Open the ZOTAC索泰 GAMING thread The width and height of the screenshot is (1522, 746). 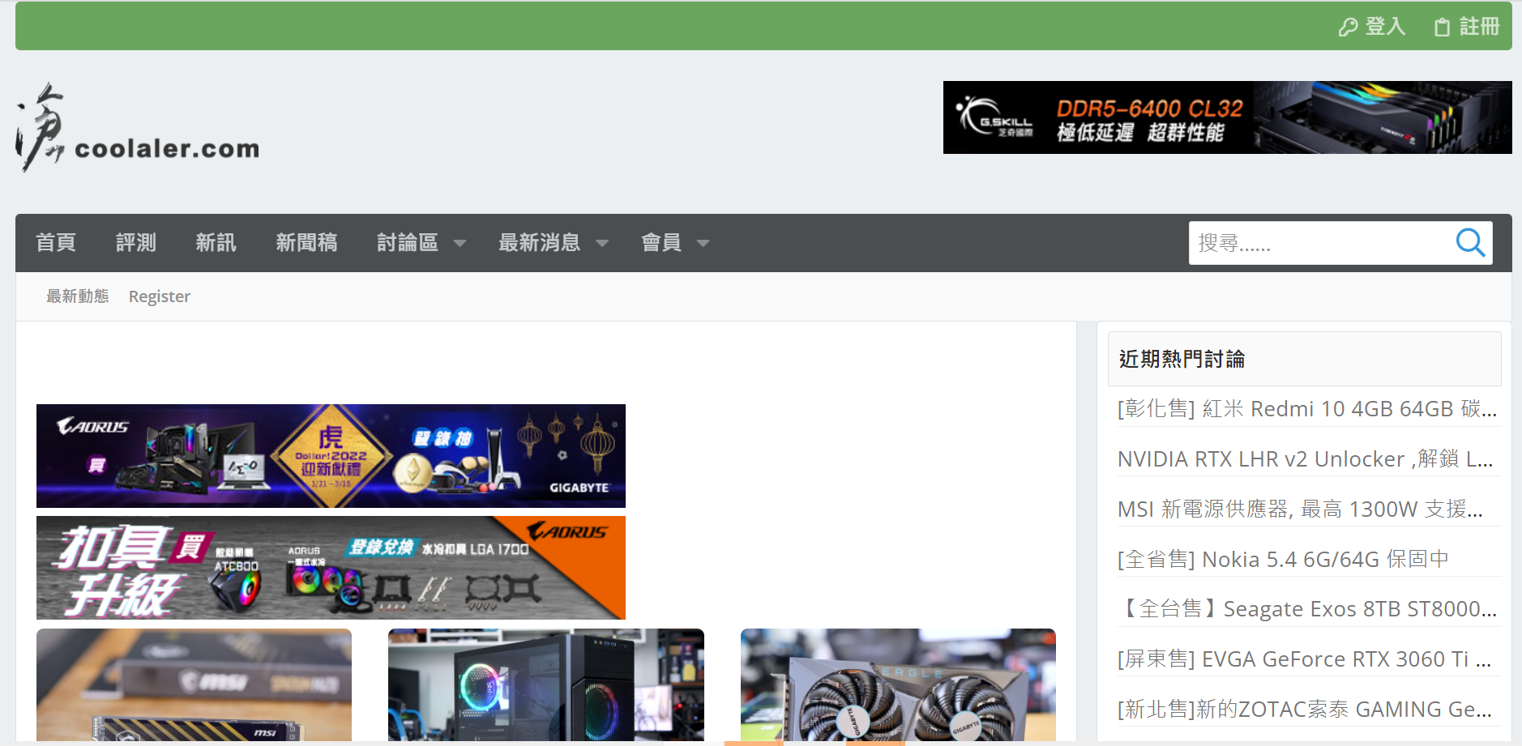[x=1304, y=710]
